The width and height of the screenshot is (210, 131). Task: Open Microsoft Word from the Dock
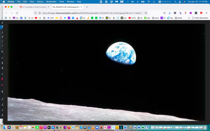tap(139, 128)
